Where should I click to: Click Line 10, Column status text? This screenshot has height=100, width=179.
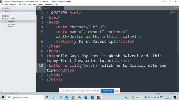click(x=11, y=93)
